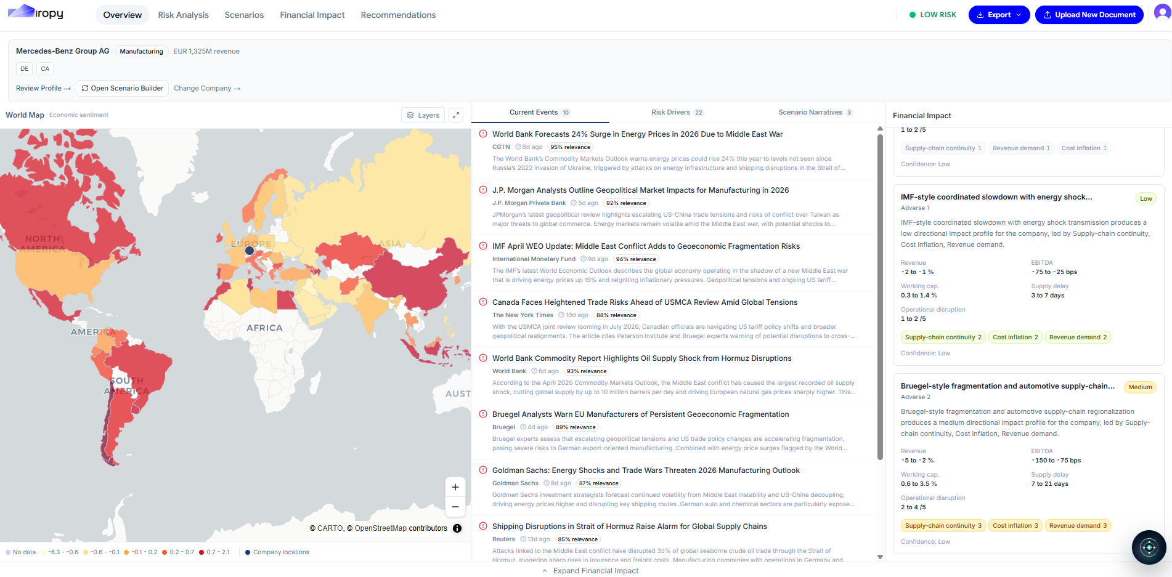The width and height of the screenshot is (1172, 577).
Task: Open Scenario Builder button
Action: click(x=122, y=88)
